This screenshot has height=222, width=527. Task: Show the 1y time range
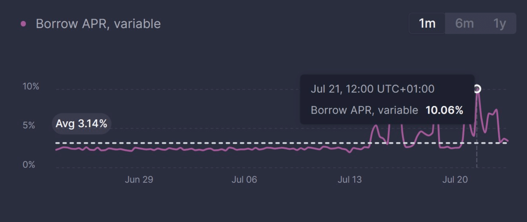[x=500, y=23]
